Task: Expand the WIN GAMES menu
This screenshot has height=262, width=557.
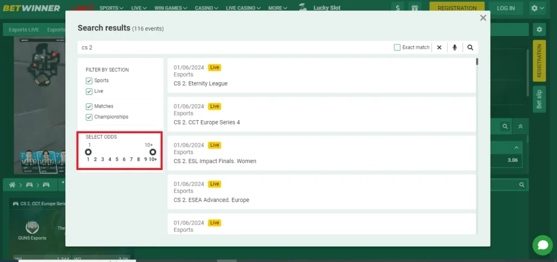Action: point(170,8)
